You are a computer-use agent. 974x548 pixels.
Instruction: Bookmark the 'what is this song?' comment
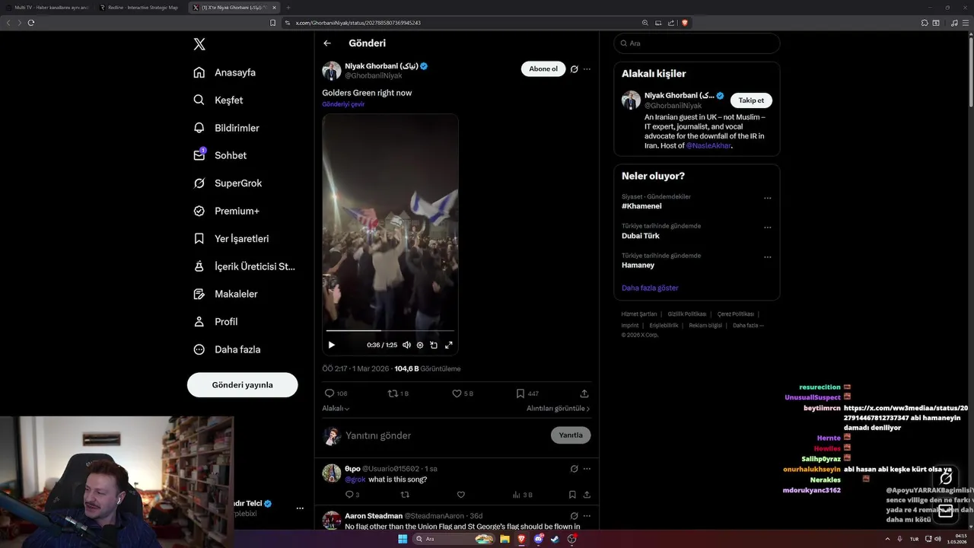(572, 495)
